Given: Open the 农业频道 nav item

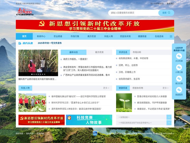Looking at the screenshot, I should pos(58,36).
